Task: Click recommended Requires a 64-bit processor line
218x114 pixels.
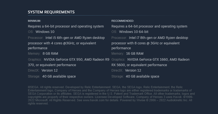Action: coord(149,26)
